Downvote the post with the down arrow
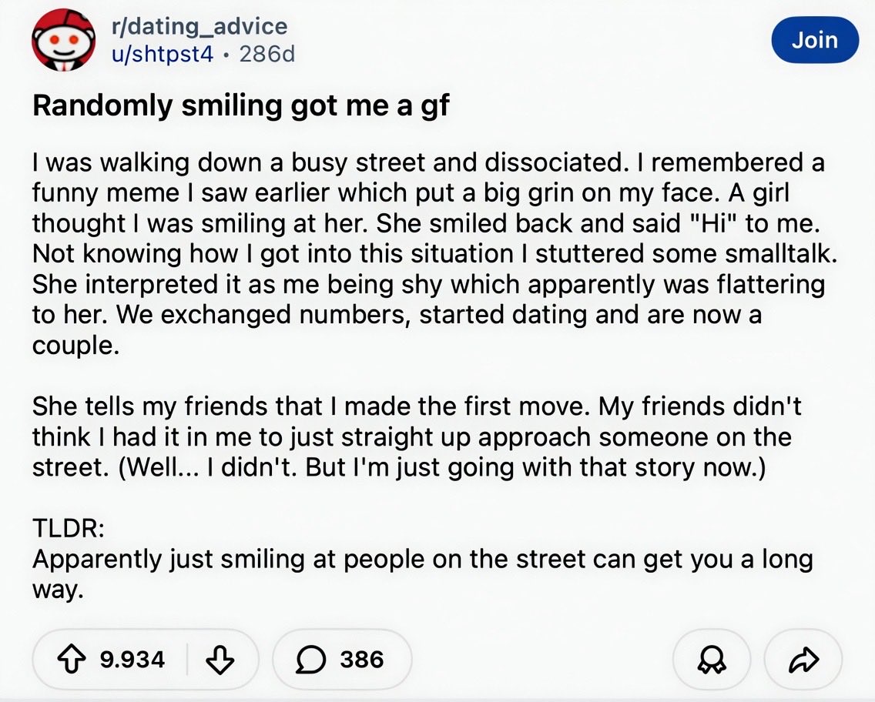This screenshot has width=875, height=702. 221,660
